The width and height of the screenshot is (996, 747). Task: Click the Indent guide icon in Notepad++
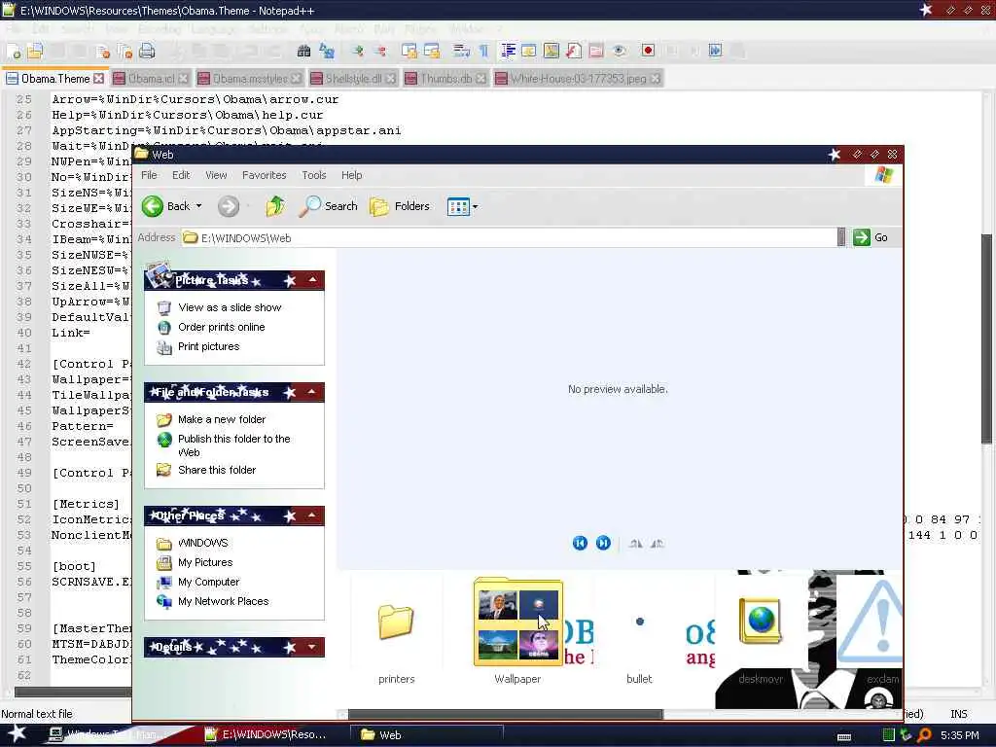(x=508, y=51)
